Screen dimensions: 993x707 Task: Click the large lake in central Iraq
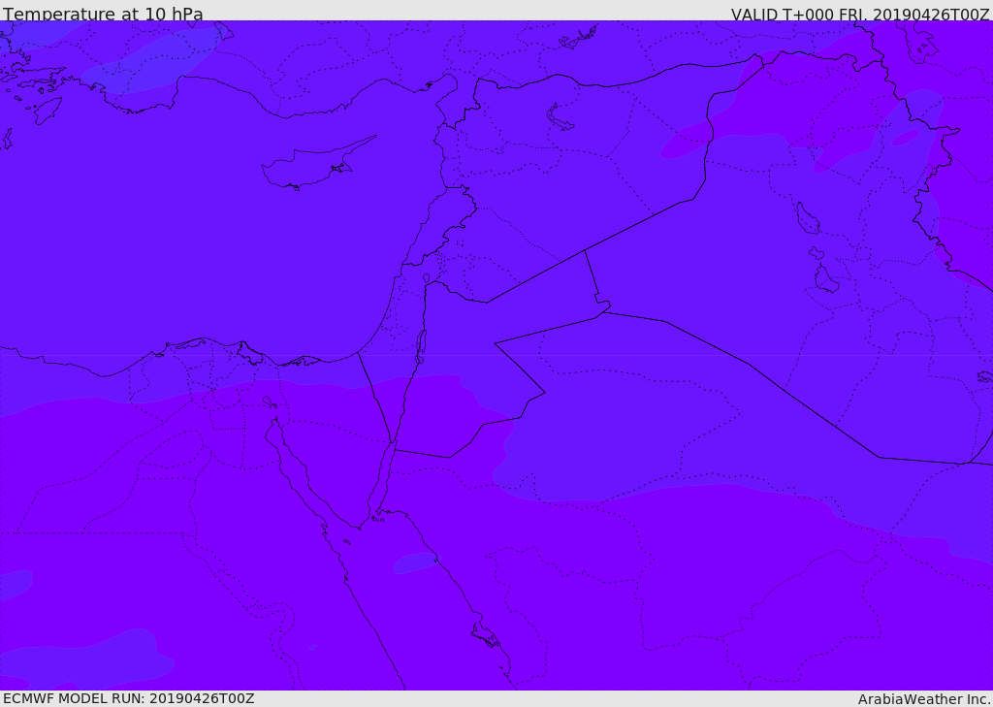(807, 218)
